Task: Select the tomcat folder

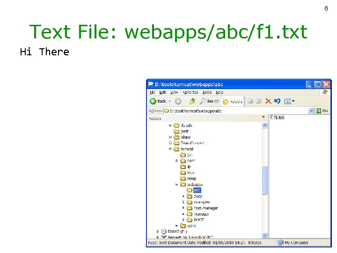Action: pyautogui.click(x=183, y=149)
